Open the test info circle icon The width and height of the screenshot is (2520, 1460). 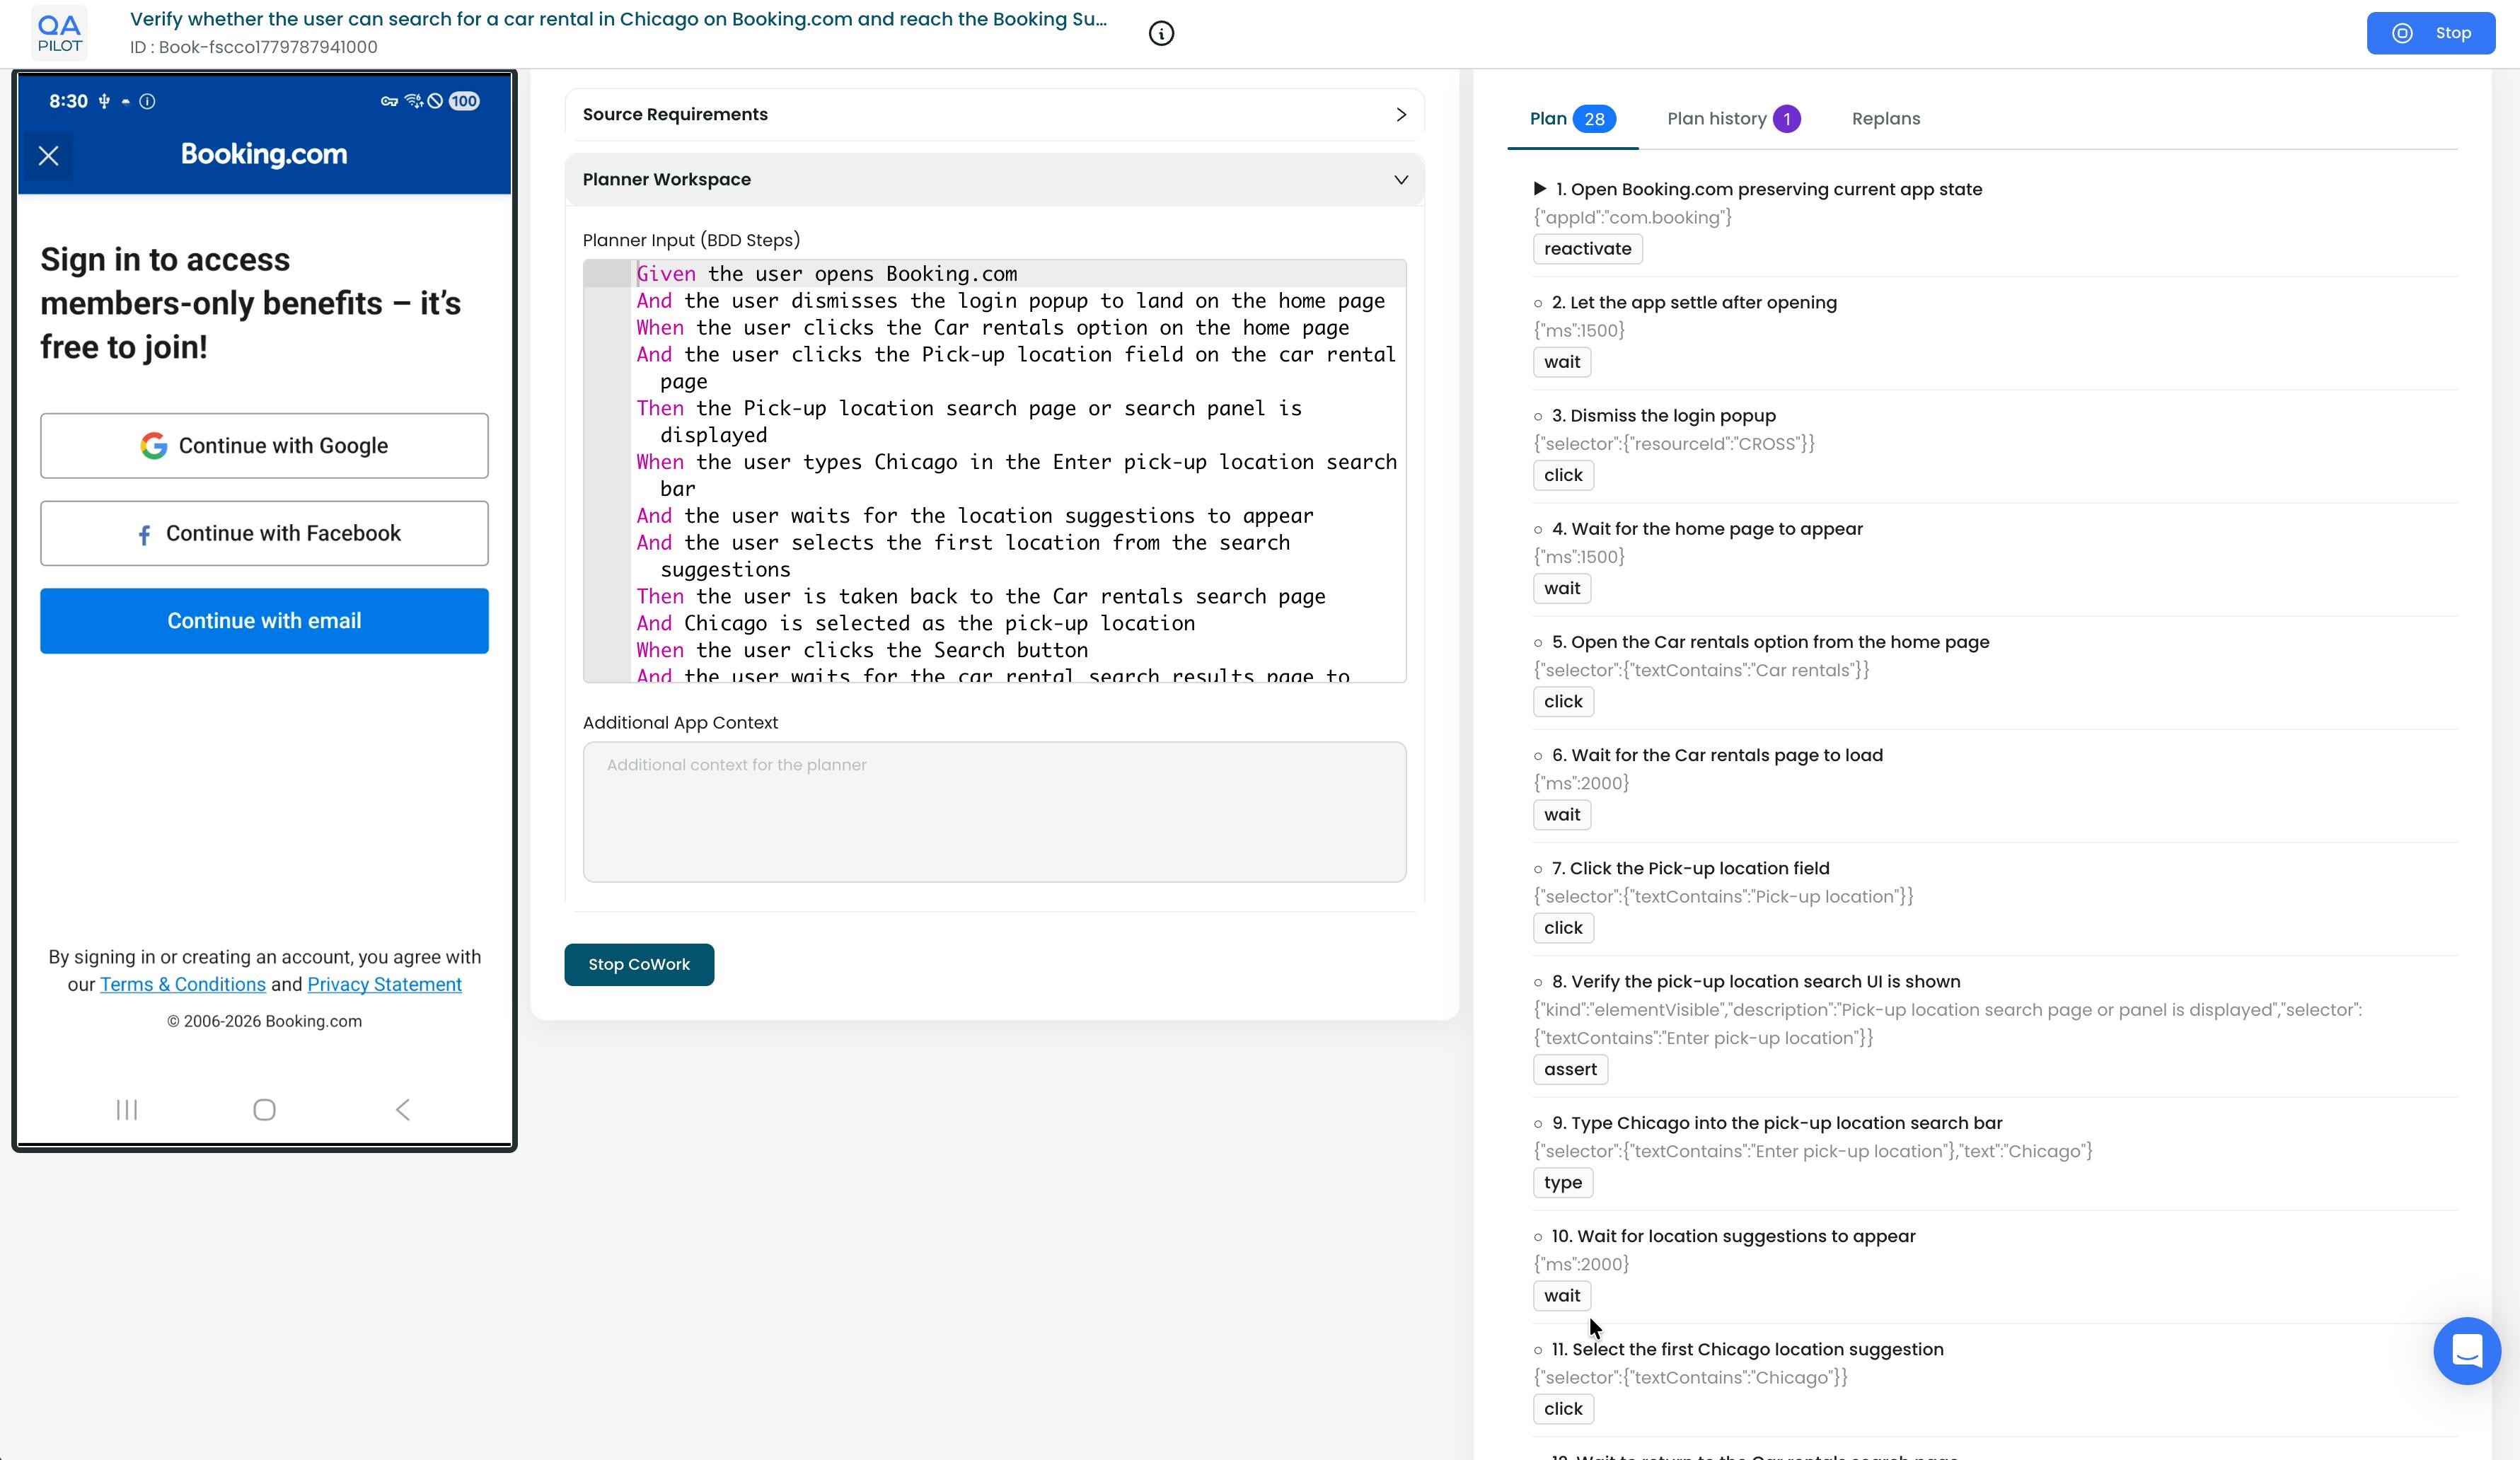[1161, 34]
